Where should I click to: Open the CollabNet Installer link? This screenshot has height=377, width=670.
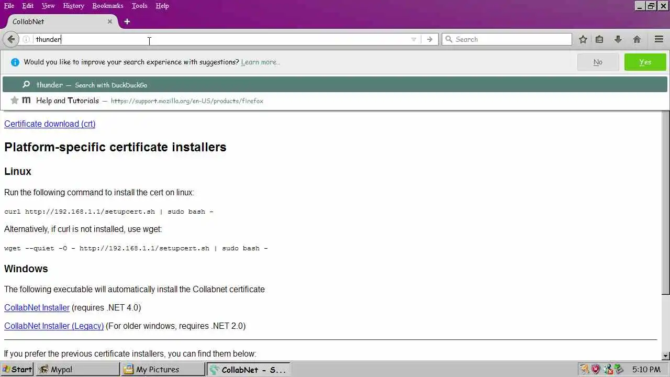(37, 307)
